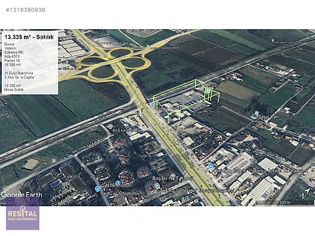Open the VedCar Otomotiv location pin
The width and height of the screenshot is (315, 236).
click(98, 189)
